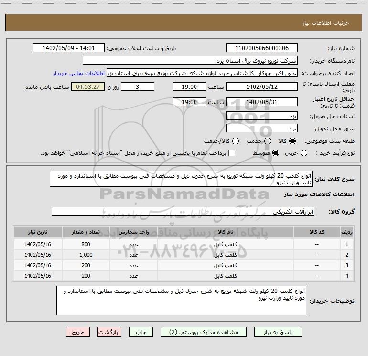Click the remaining time field 04:53:27
368x356 pixels.
[88, 86]
